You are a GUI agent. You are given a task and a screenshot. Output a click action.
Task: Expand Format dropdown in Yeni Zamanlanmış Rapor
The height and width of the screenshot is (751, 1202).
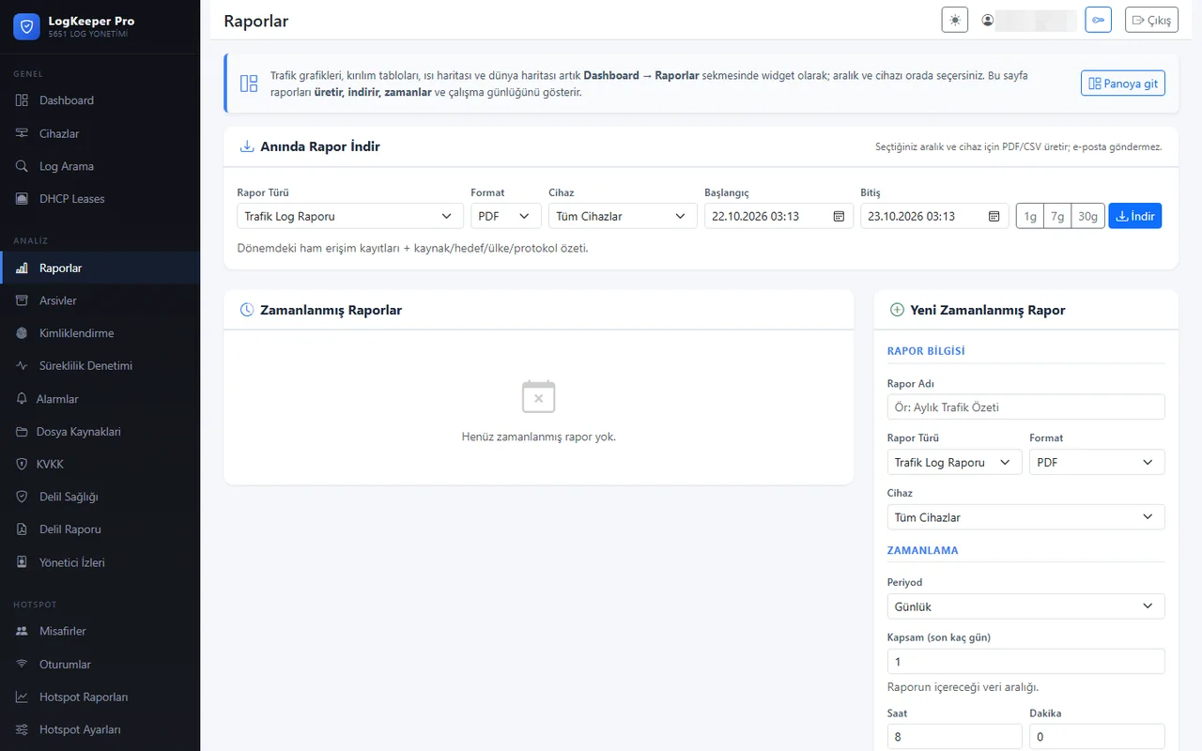click(1097, 462)
